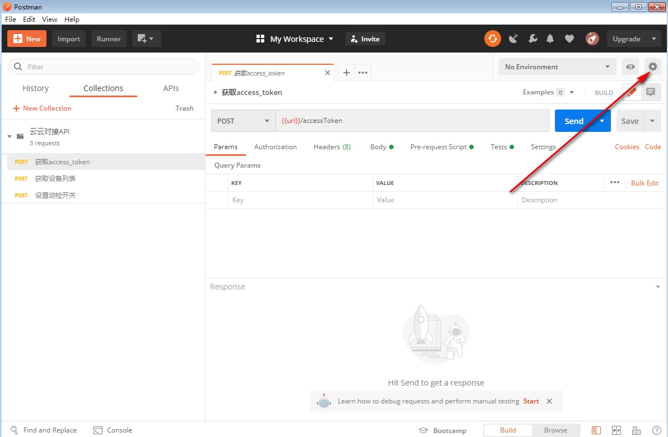
Task: Click the blue Send button
Action: click(x=573, y=121)
